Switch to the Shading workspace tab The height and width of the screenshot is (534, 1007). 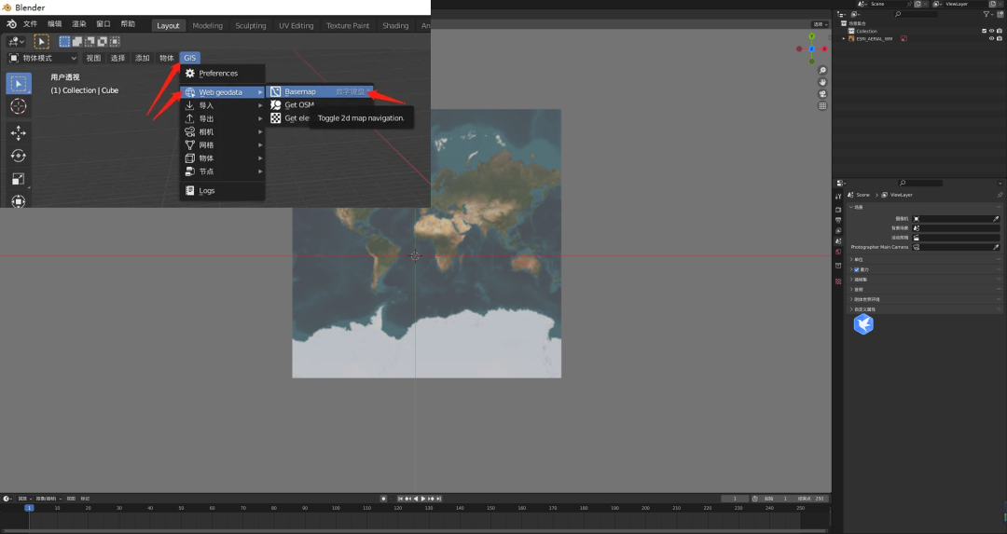pyautogui.click(x=395, y=26)
